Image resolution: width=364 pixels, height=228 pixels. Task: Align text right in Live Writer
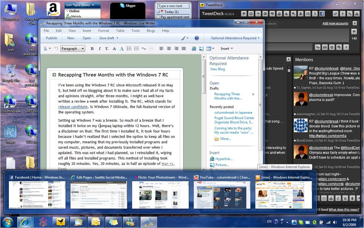[x=176, y=48]
